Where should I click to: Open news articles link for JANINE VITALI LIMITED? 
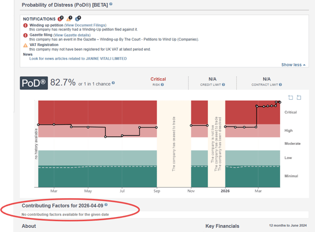pyautogui.click(x=78, y=59)
